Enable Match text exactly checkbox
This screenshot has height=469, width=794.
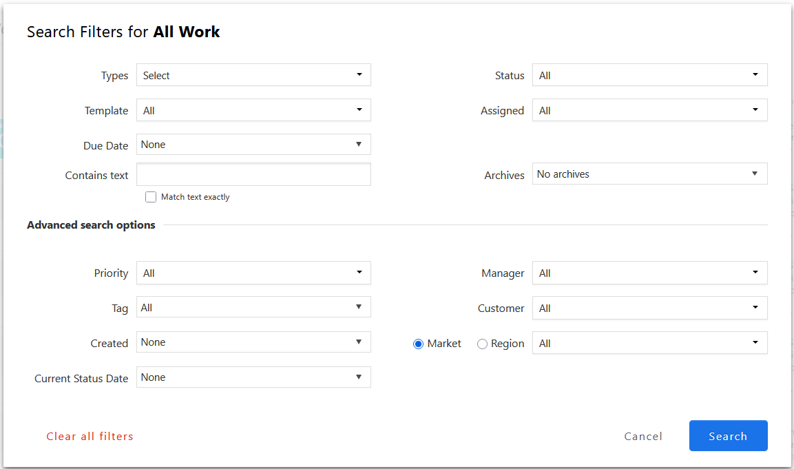(x=151, y=197)
